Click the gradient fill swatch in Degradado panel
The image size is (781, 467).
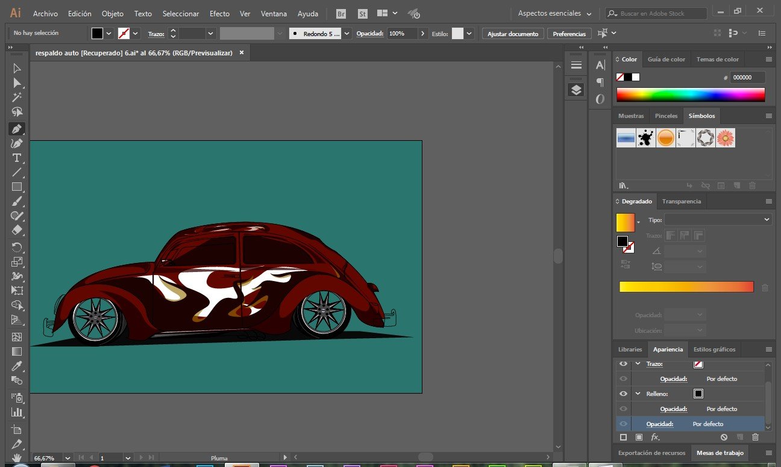tap(625, 223)
